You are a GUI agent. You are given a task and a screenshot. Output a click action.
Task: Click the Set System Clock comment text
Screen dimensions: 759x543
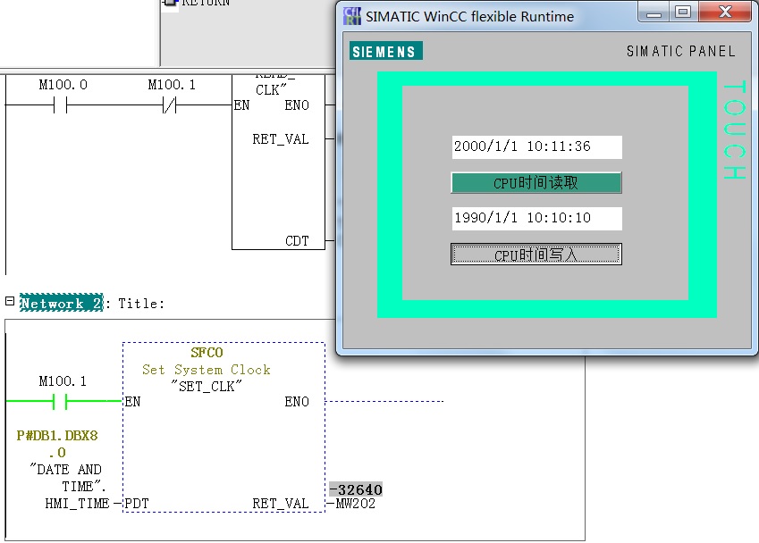click(x=207, y=370)
